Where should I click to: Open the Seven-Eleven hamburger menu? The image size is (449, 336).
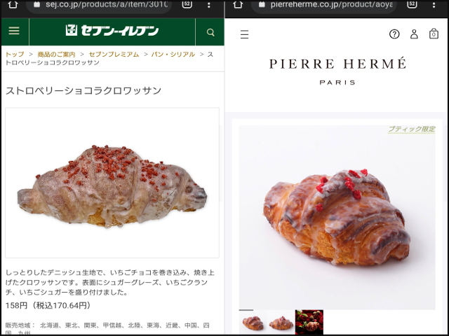point(14,31)
